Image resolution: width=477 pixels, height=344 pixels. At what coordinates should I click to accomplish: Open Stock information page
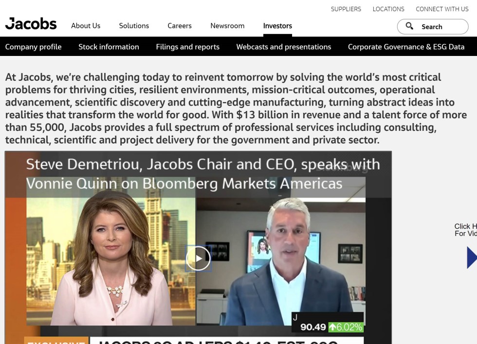pyautogui.click(x=109, y=47)
